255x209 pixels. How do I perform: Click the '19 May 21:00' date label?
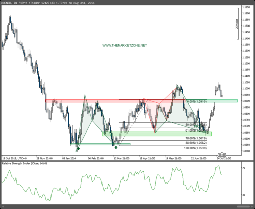coord(173,158)
